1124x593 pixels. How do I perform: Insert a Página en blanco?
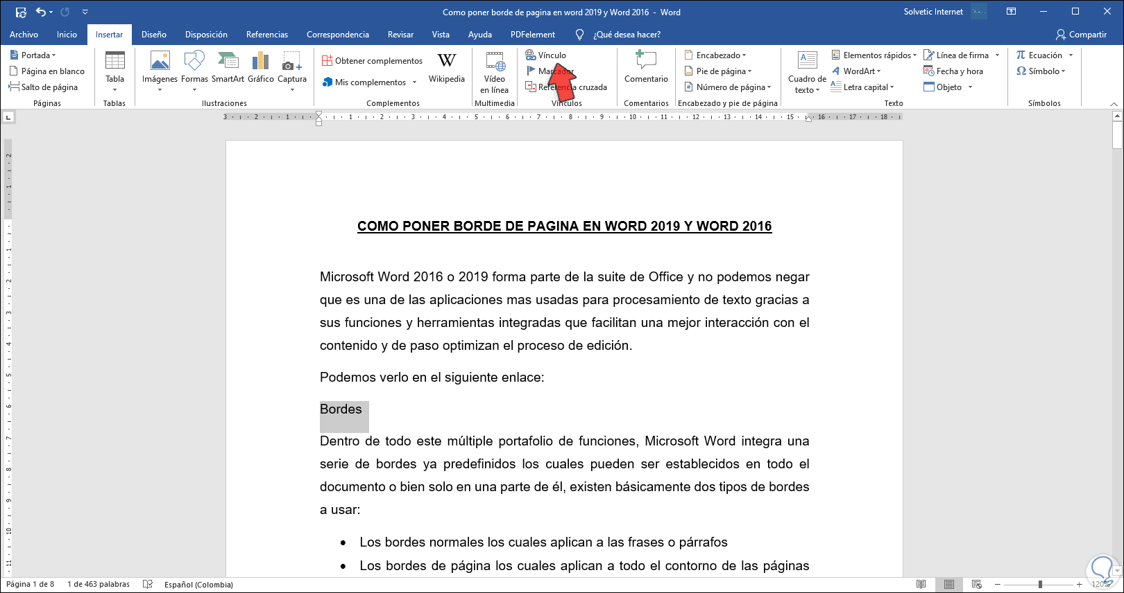[47, 71]
